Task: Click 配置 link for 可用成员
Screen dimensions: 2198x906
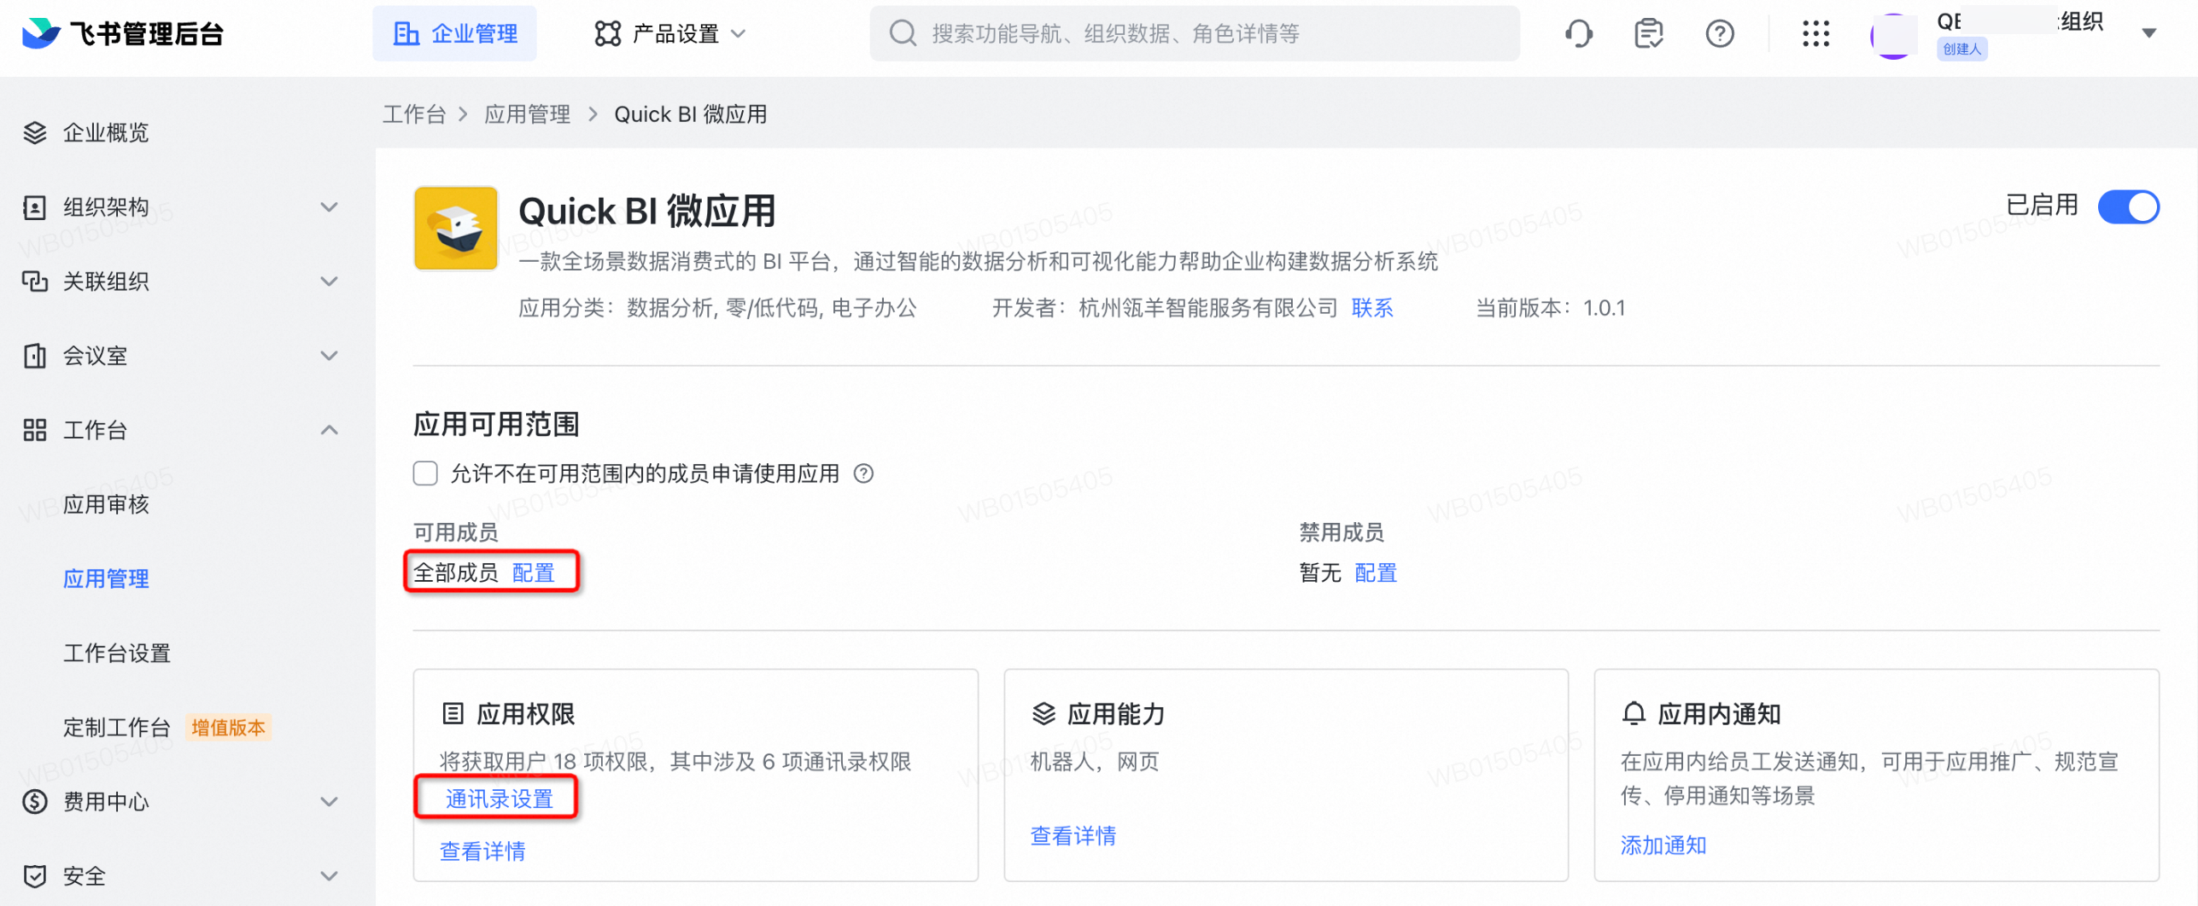Action: [x=533, y=572]
